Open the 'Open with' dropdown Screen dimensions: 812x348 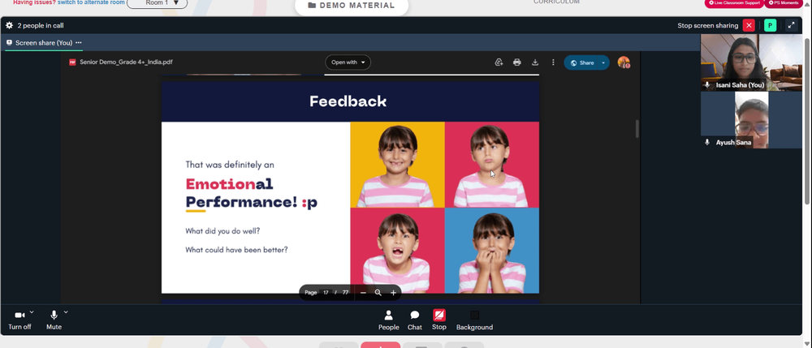348,62
